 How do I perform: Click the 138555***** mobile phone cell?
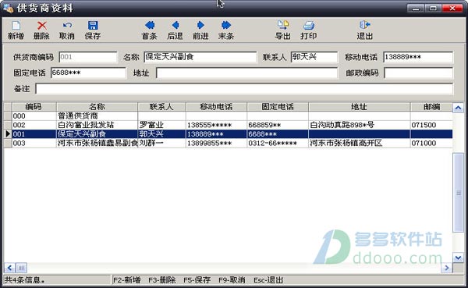(x=216, y=125)
